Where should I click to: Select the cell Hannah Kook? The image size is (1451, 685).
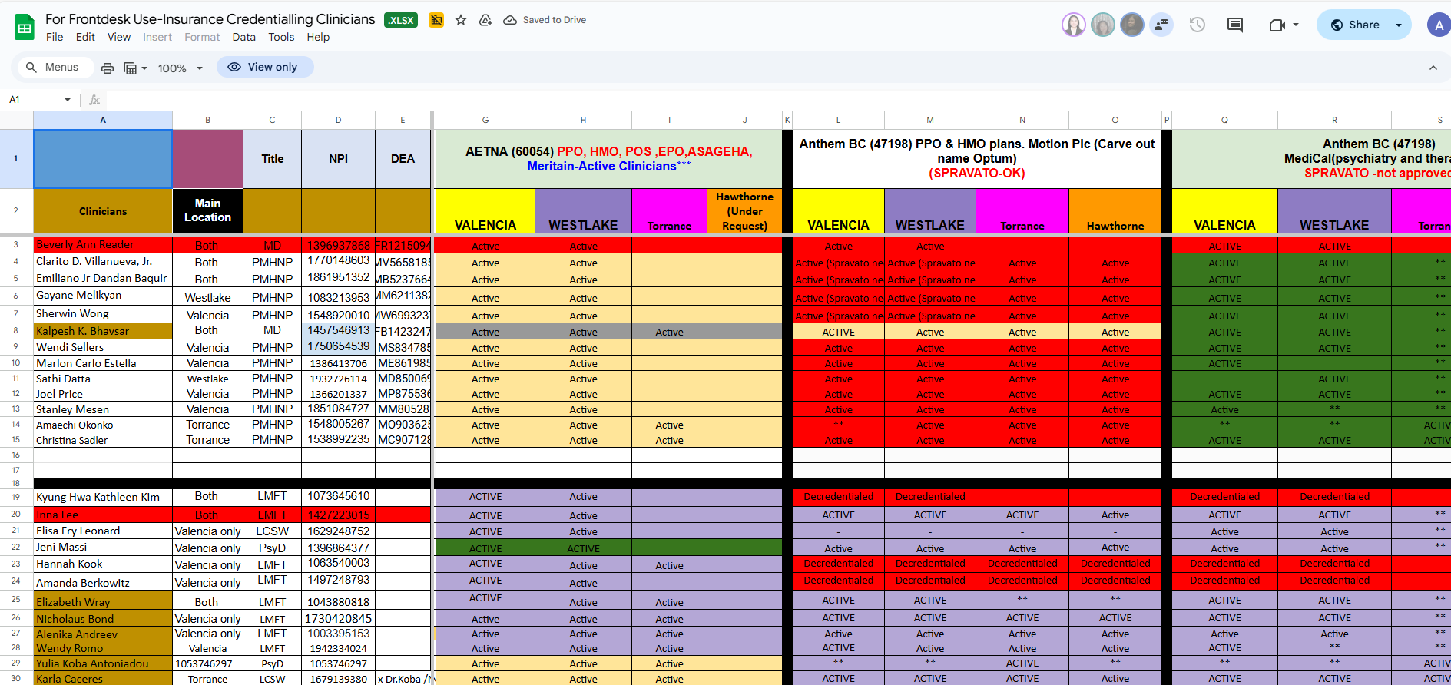(103, 564)
